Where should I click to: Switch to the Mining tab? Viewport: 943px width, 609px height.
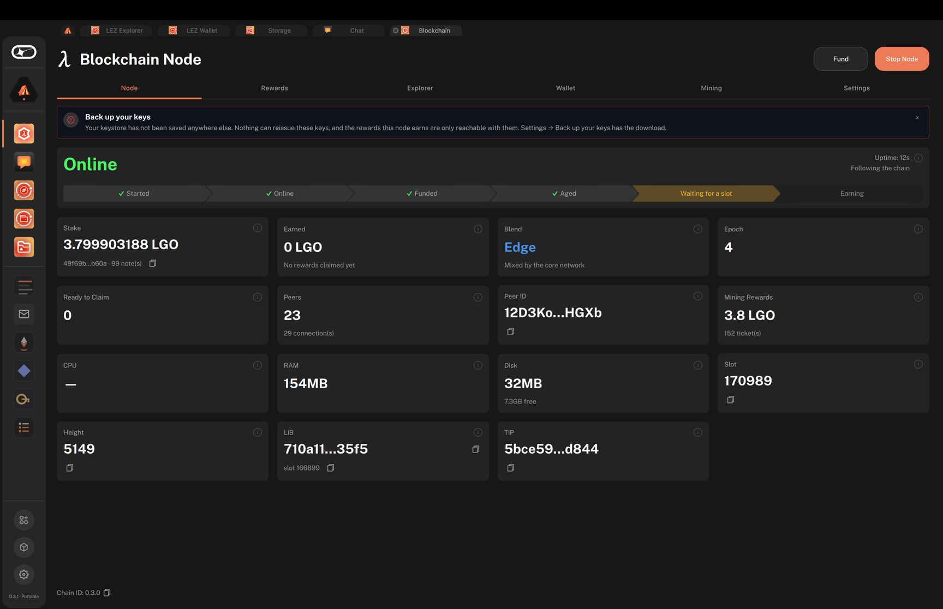coord(711,88)
